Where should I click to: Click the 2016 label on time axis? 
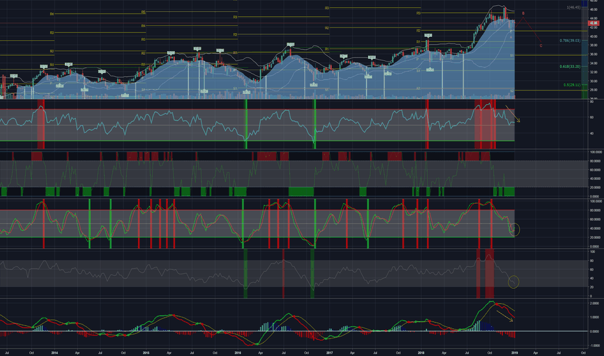238,353
